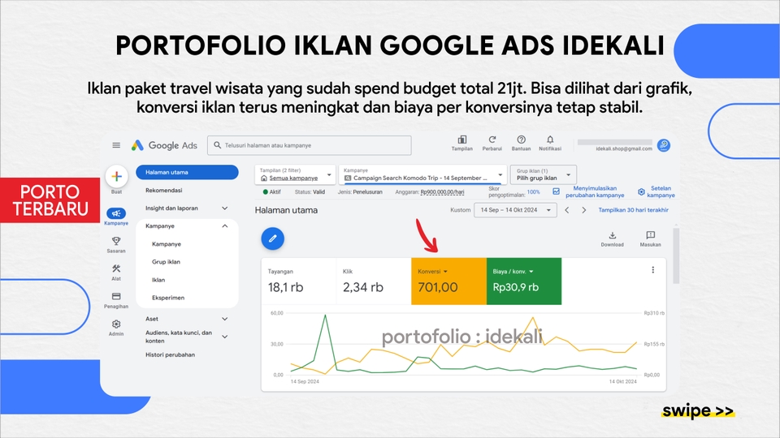The height and width of the screenshot is (438, 780).
Task: Click the Setelan kampanye link
Action: point(661,191)
